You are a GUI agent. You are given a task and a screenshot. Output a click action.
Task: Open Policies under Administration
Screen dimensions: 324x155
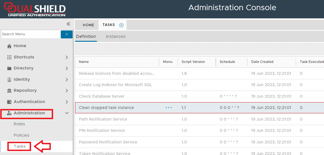(21, 135)
